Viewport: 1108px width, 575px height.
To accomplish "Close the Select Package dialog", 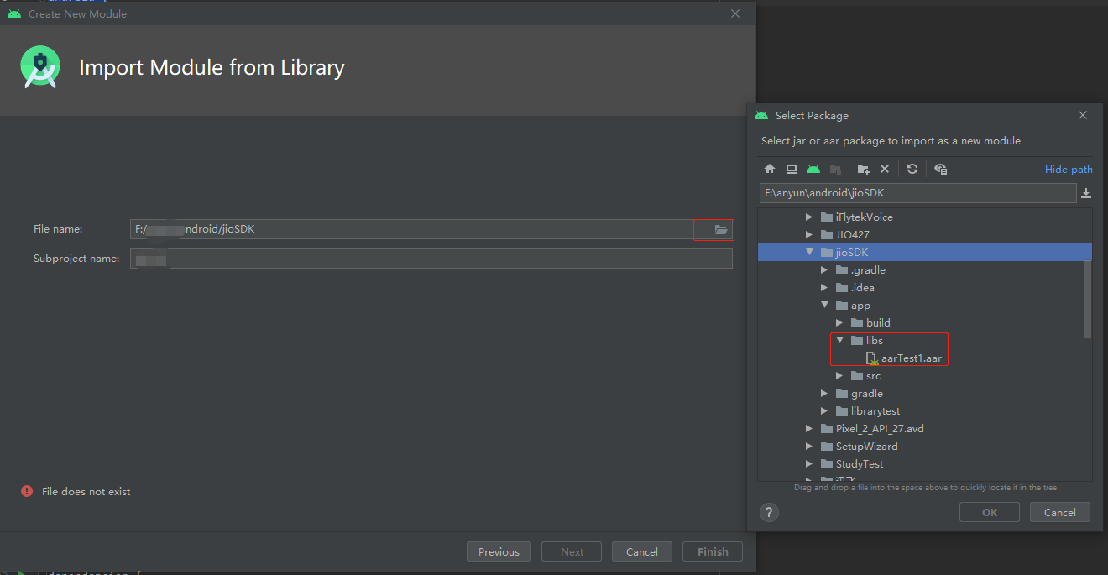I will click(x=1083, y=115).
